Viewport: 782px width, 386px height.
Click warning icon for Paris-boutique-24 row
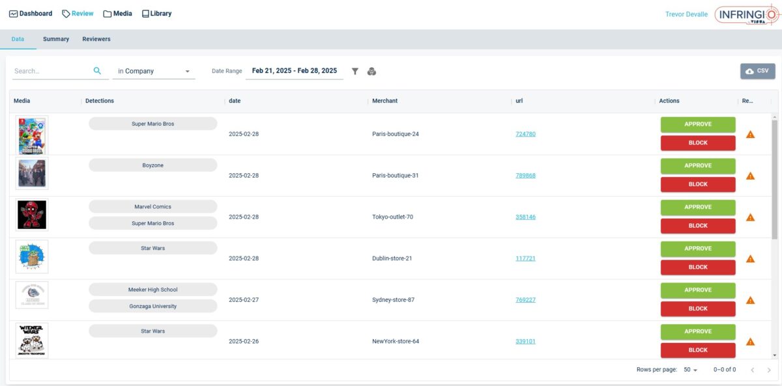point(750,134)
